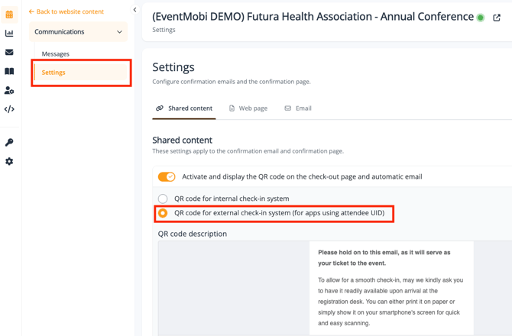Collapse the side panel with chevron
The width and height of the screenshot is (512, 336).
(134, 10)
